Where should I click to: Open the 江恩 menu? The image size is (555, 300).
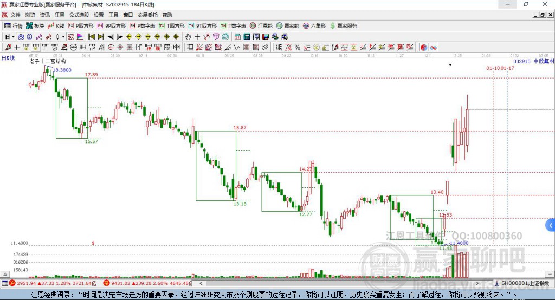tap(60, 15)
